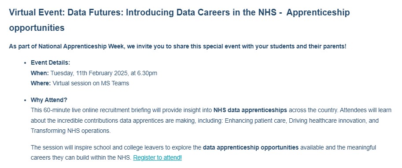This screenshot has height=168, width=402.
Task: Click the bullet dot beside Event Details
Action: (x=25, y=63)
